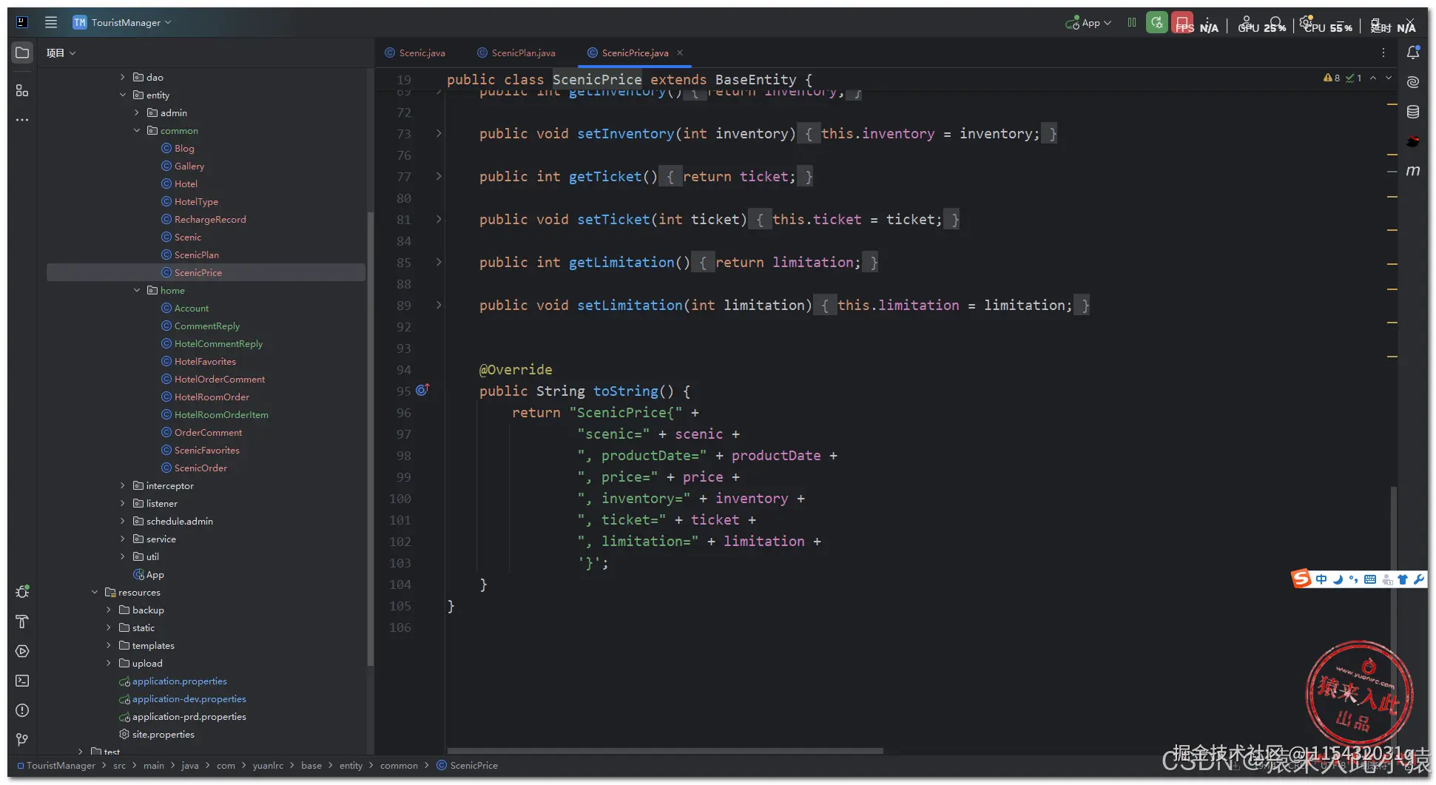Expand the admin package
Screen dimensions: 1436x785
pos(137,112)
